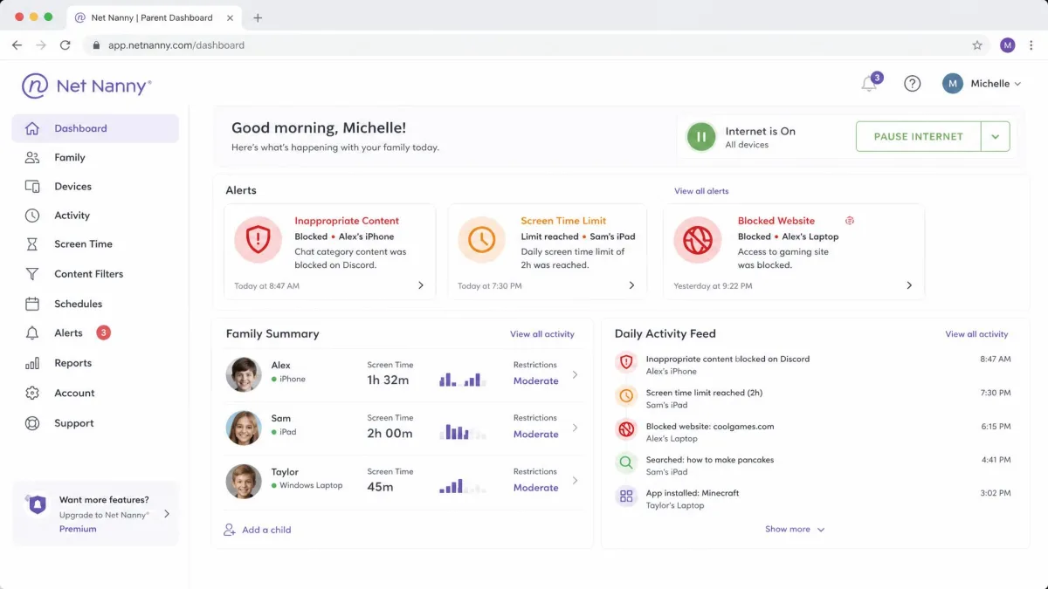Click View all activity in Family Summary
This screenshot has width=1048, height=589.
coord(542,334)
